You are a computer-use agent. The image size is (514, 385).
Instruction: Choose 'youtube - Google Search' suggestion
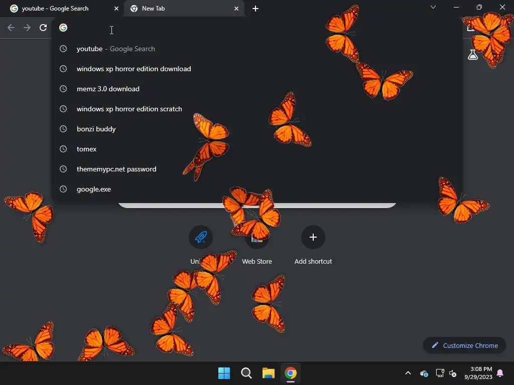coord(257,49)
